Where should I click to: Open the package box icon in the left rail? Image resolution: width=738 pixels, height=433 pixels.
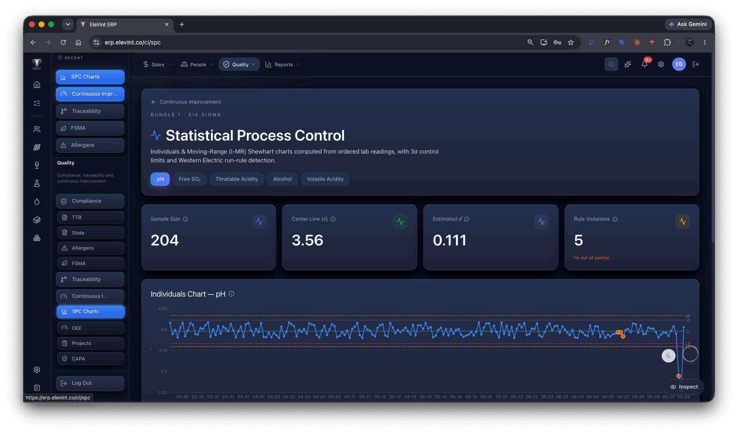coord(37,220)
